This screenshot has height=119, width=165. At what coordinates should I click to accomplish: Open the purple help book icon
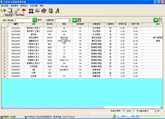click(x=44, y=11)
